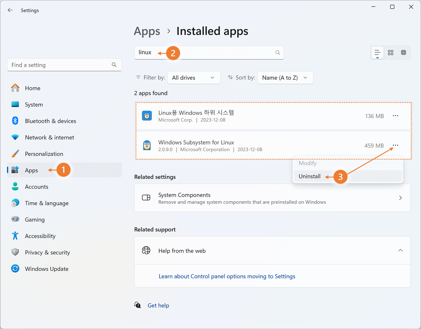Click the 136 MB size value
Screen dimensions: 421x329
374,116
